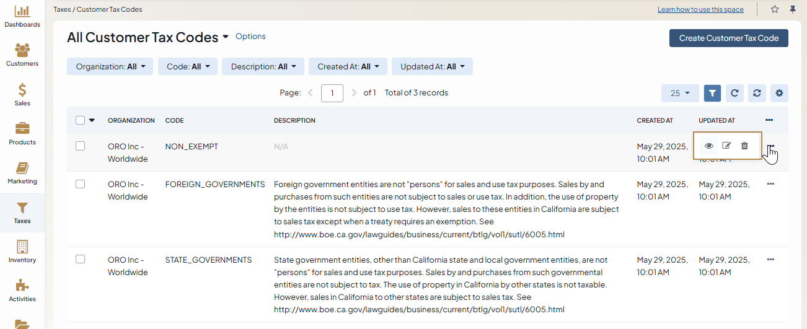Reset the grid using the double-arrow icon
Image resolution: width=807 pixels, height=329 pixels.
pos(757,93)
